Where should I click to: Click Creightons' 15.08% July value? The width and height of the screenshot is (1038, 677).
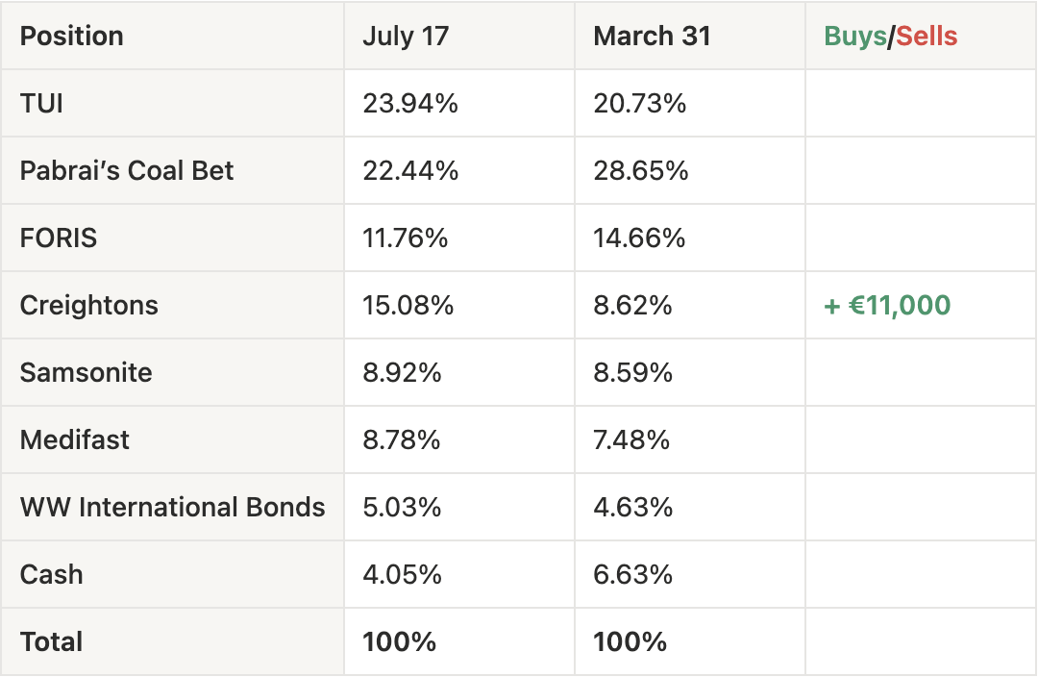click(408, 306)
